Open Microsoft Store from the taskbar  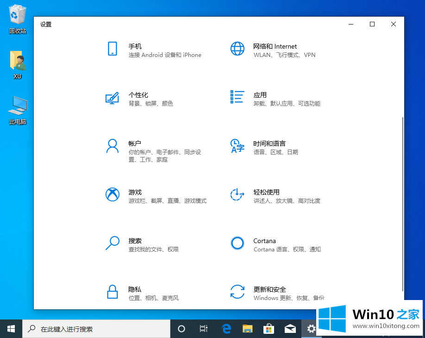(x=269, y=329)
